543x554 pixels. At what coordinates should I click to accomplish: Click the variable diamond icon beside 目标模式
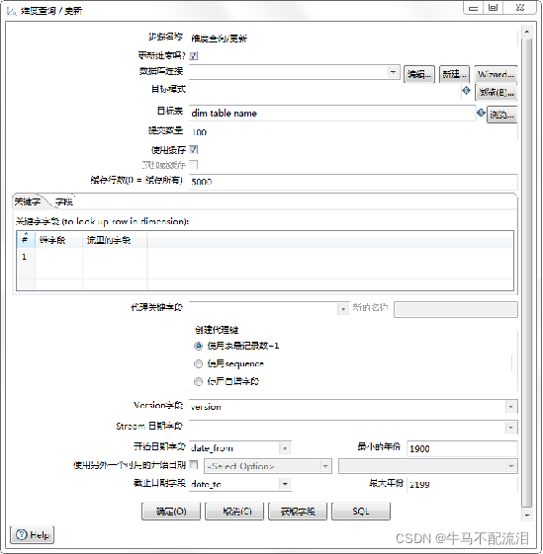click(466, 91)
